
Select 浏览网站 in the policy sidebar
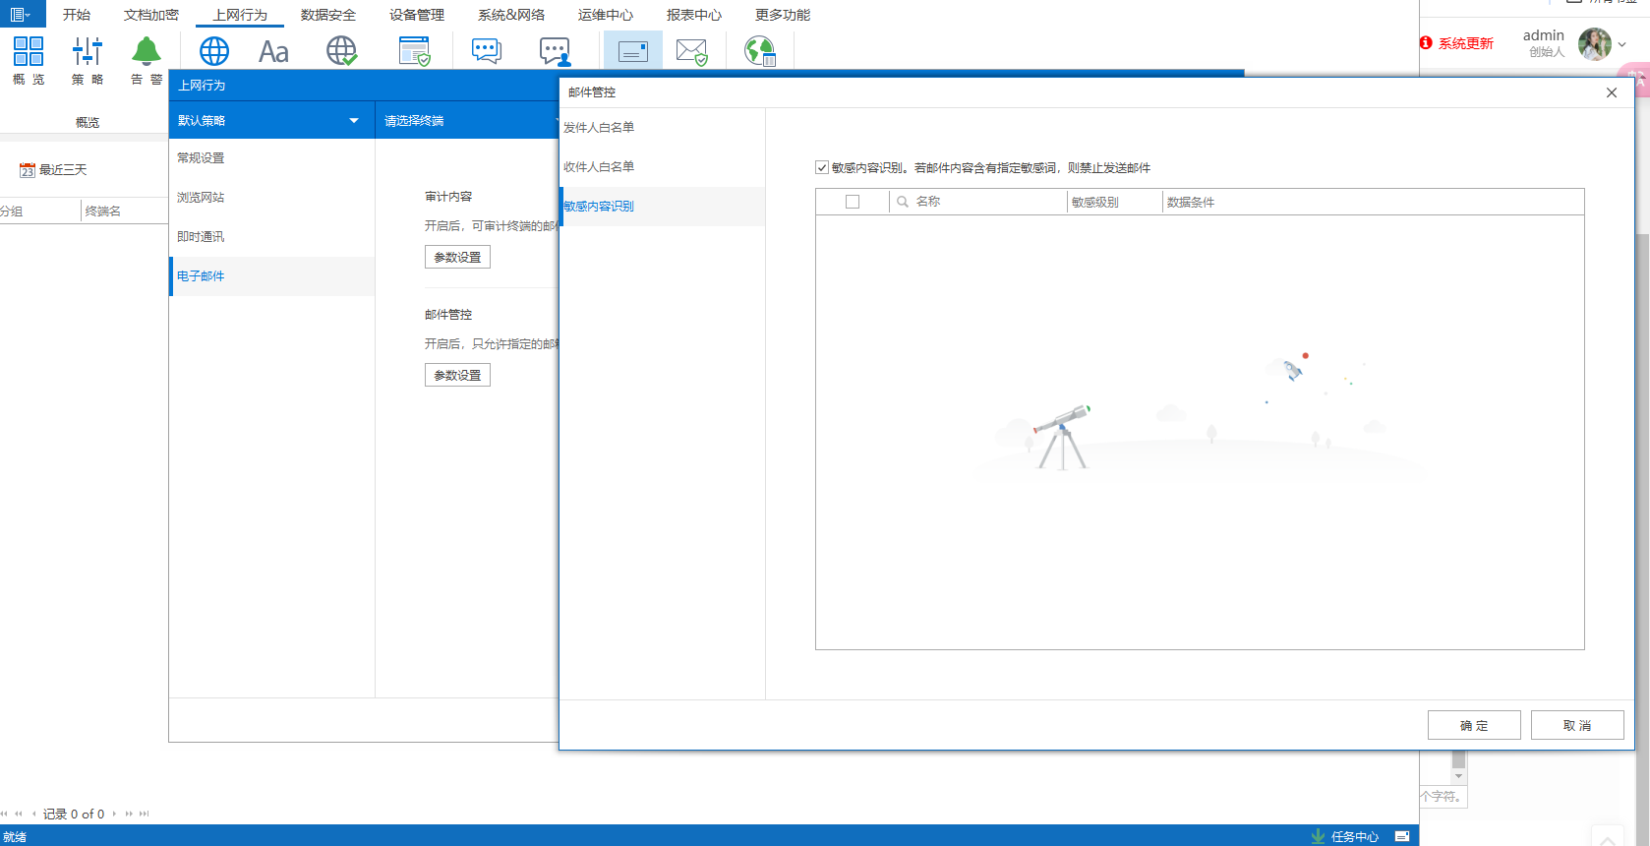pos(272,198)
